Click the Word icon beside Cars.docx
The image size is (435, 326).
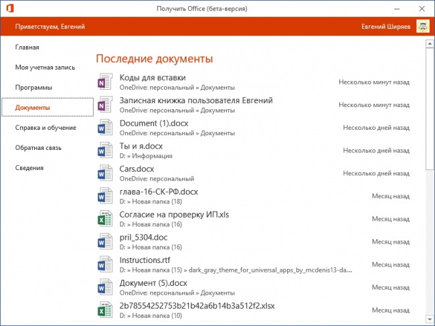[x=105, y=173]
